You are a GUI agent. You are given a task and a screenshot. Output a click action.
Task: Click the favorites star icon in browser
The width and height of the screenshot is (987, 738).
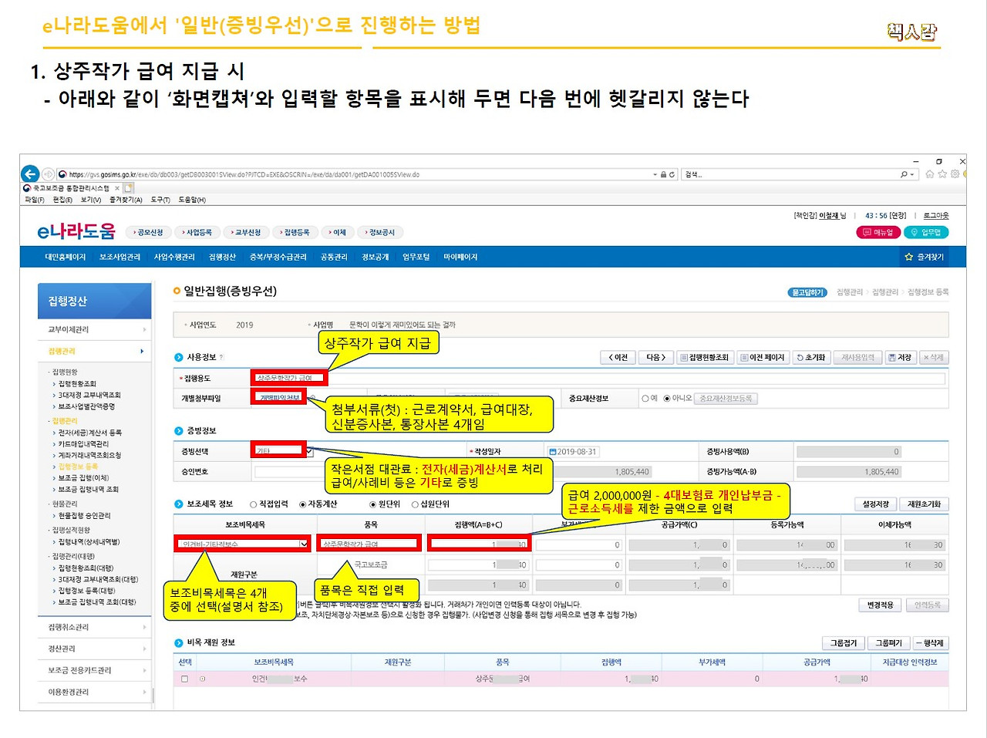coord(942,174)
